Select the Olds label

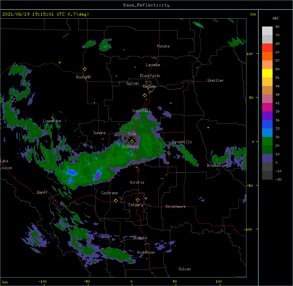pos(132,134)
